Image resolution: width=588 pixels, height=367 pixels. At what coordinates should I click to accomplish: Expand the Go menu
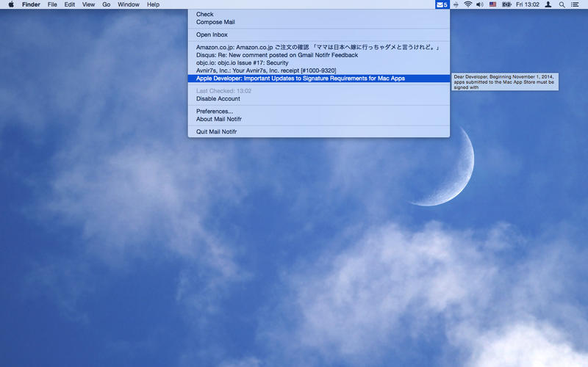point(107,4)
